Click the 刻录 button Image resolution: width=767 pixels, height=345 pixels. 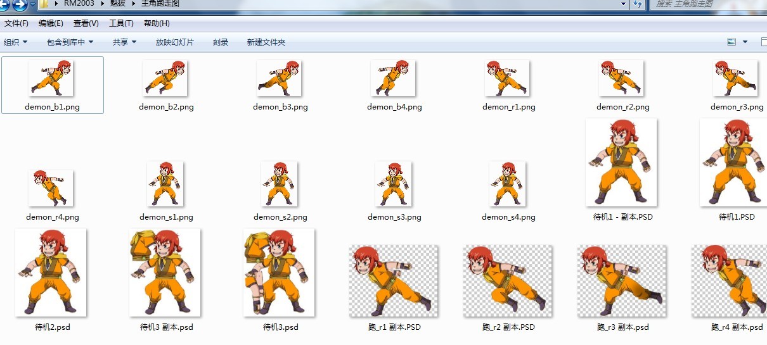[221, 42]
